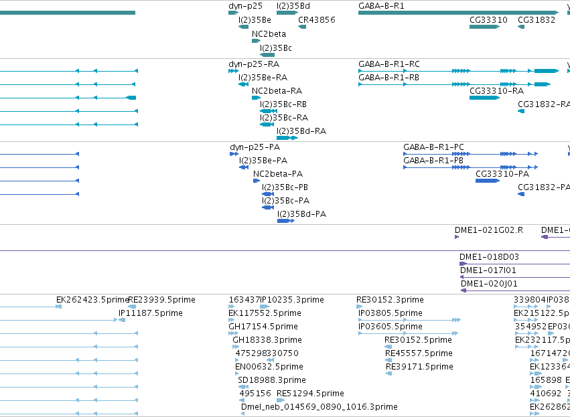The height and width of the screenshot is (417, 570).
Task: Select the l(2)35Be gene label
Action: (255, 20)
